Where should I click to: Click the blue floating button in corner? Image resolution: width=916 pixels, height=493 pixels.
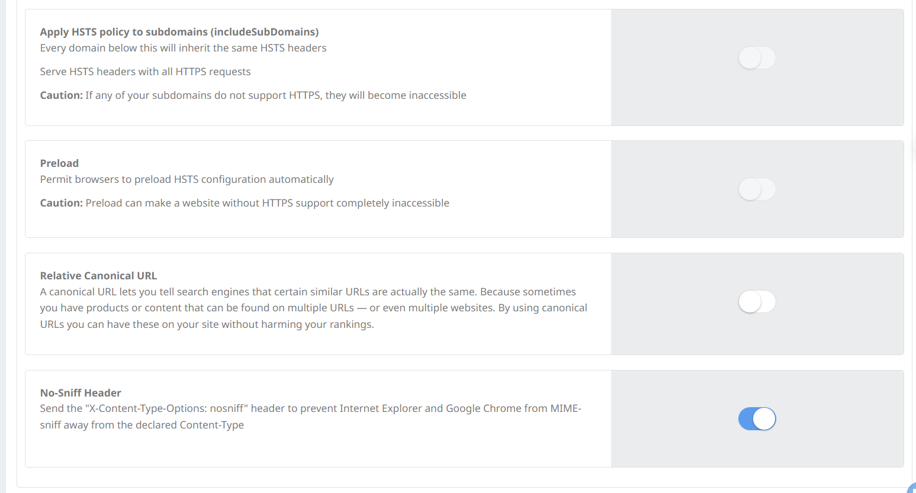click(912, 489)
